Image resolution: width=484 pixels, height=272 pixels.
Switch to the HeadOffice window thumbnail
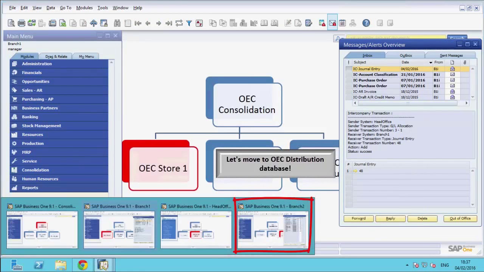click(x=196, y=226)
